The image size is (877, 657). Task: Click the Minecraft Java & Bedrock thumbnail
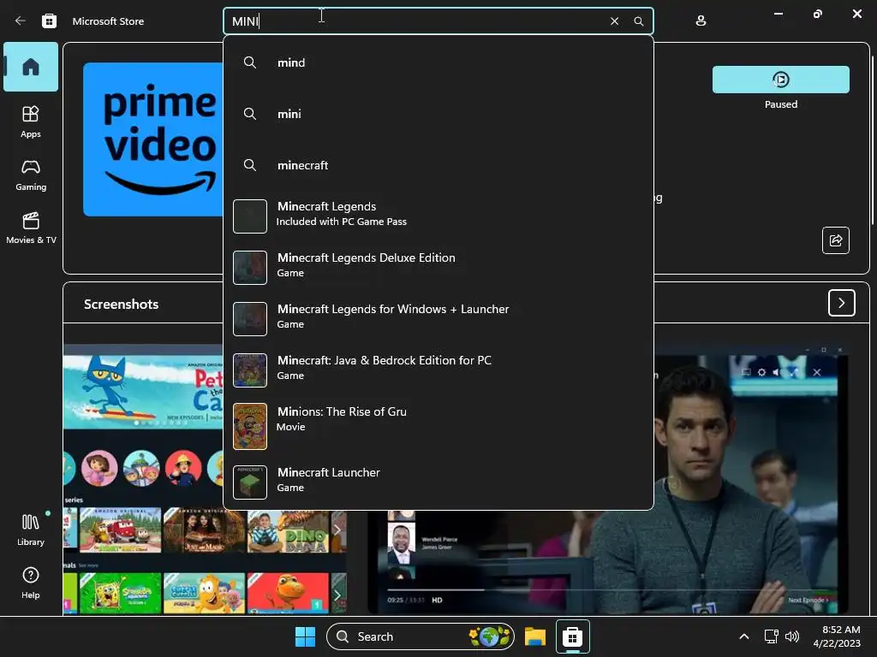click(250, 370)
